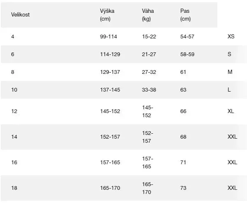Select the L label in size 10 row

(x=229, y=90)
